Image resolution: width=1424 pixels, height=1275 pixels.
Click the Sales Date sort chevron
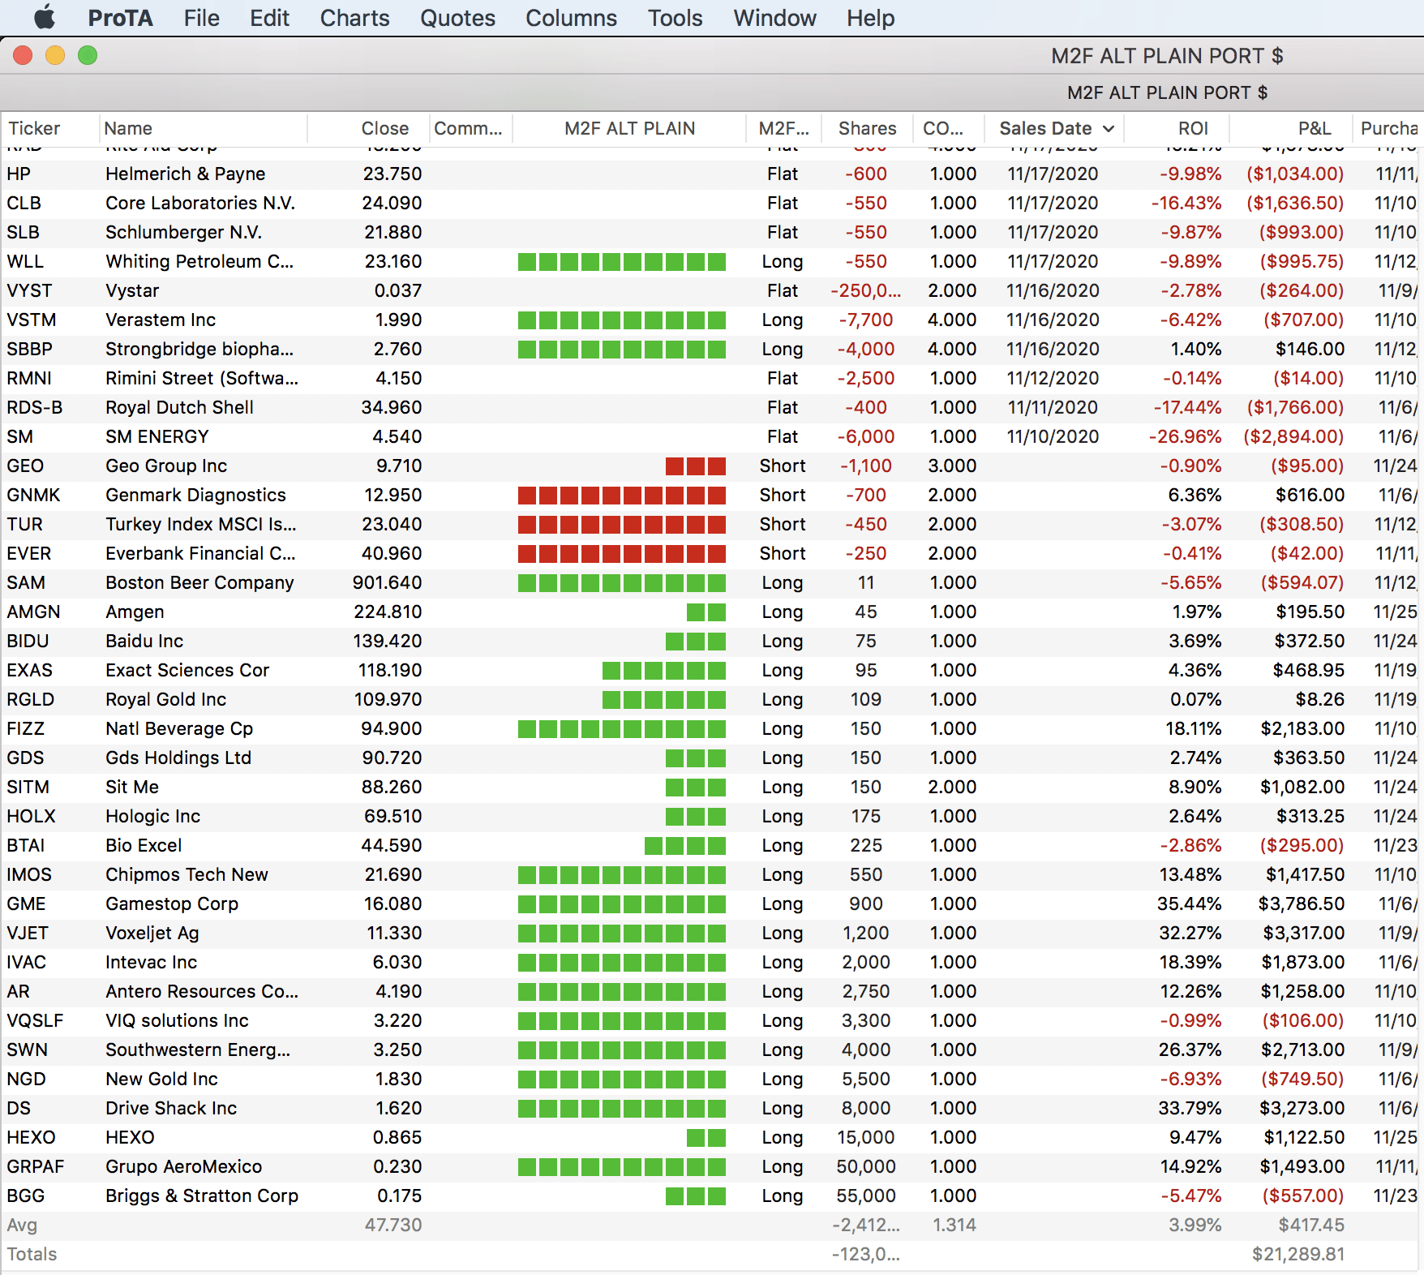[1109, 129]
